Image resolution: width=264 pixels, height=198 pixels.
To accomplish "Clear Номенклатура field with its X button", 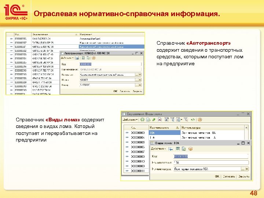I will pos(247,169).
